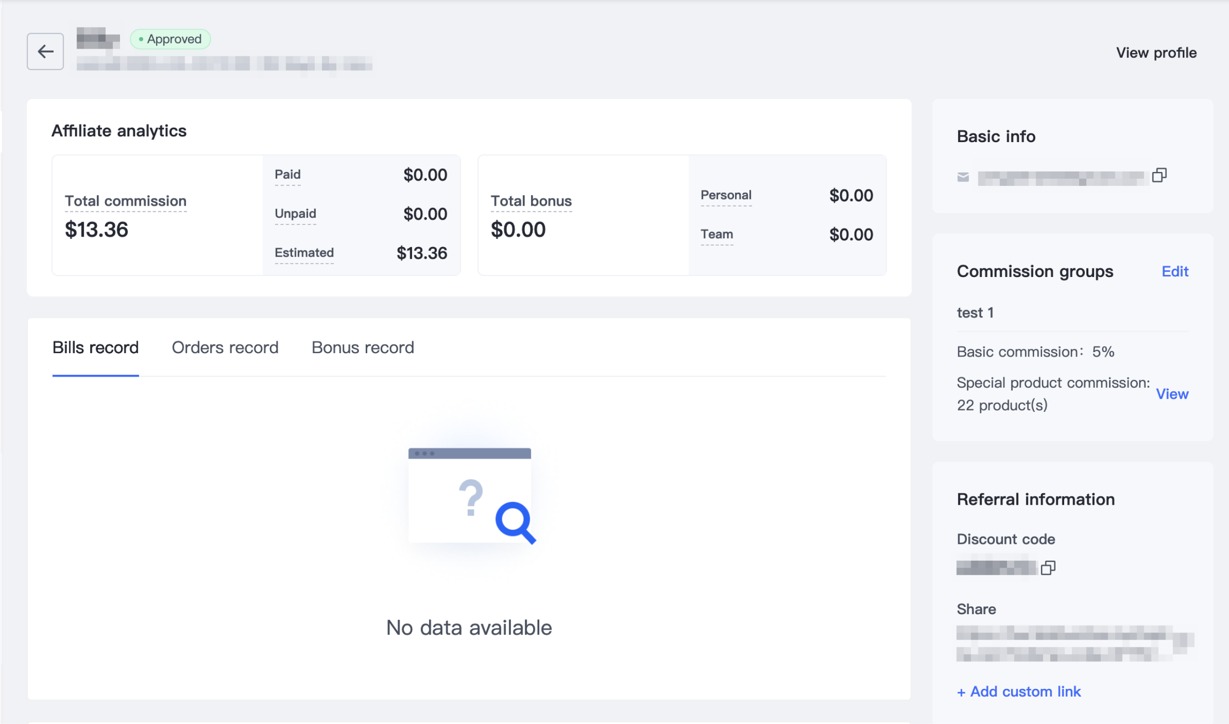1229x724 pixels.
Task: Click the email envelope icon
Action: (963, 177)
